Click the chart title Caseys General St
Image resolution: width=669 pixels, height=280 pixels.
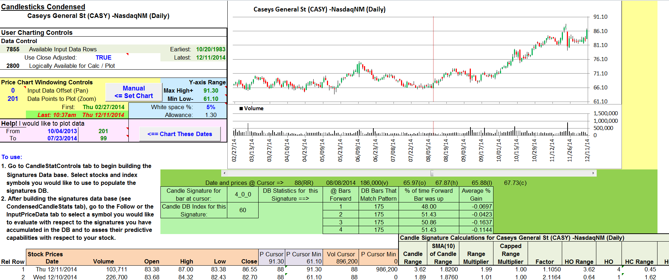[319, 9]
